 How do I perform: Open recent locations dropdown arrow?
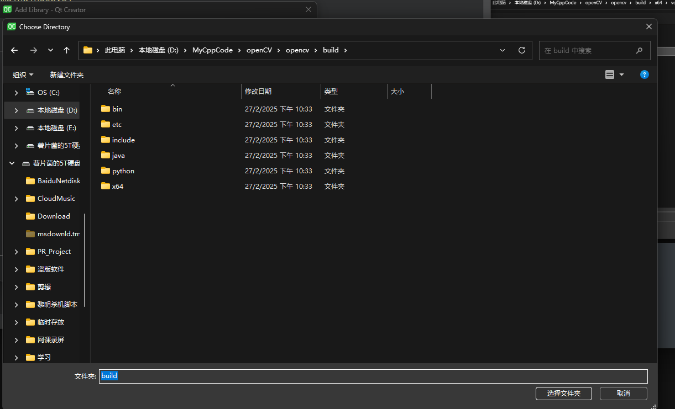pyautogui.click(x=50, y=50)
